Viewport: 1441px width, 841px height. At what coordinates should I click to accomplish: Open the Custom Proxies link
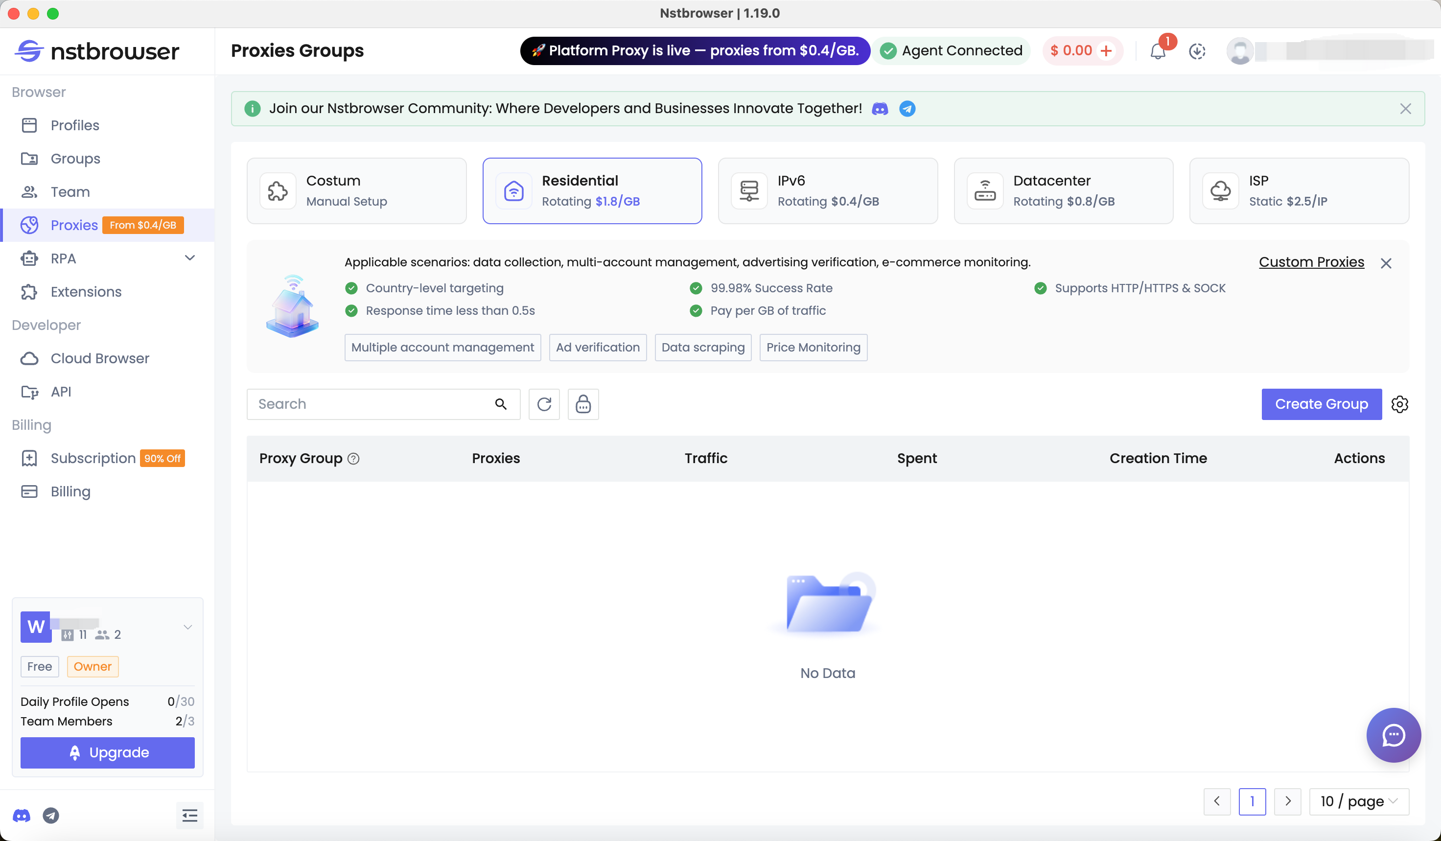pyautogui.click(x=1311, y=262)
